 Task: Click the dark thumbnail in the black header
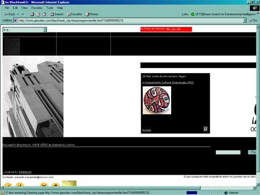click(12, 46)
